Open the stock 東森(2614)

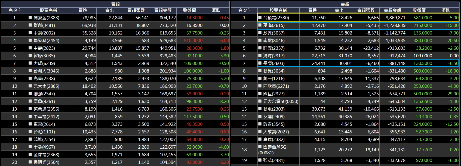44,124
